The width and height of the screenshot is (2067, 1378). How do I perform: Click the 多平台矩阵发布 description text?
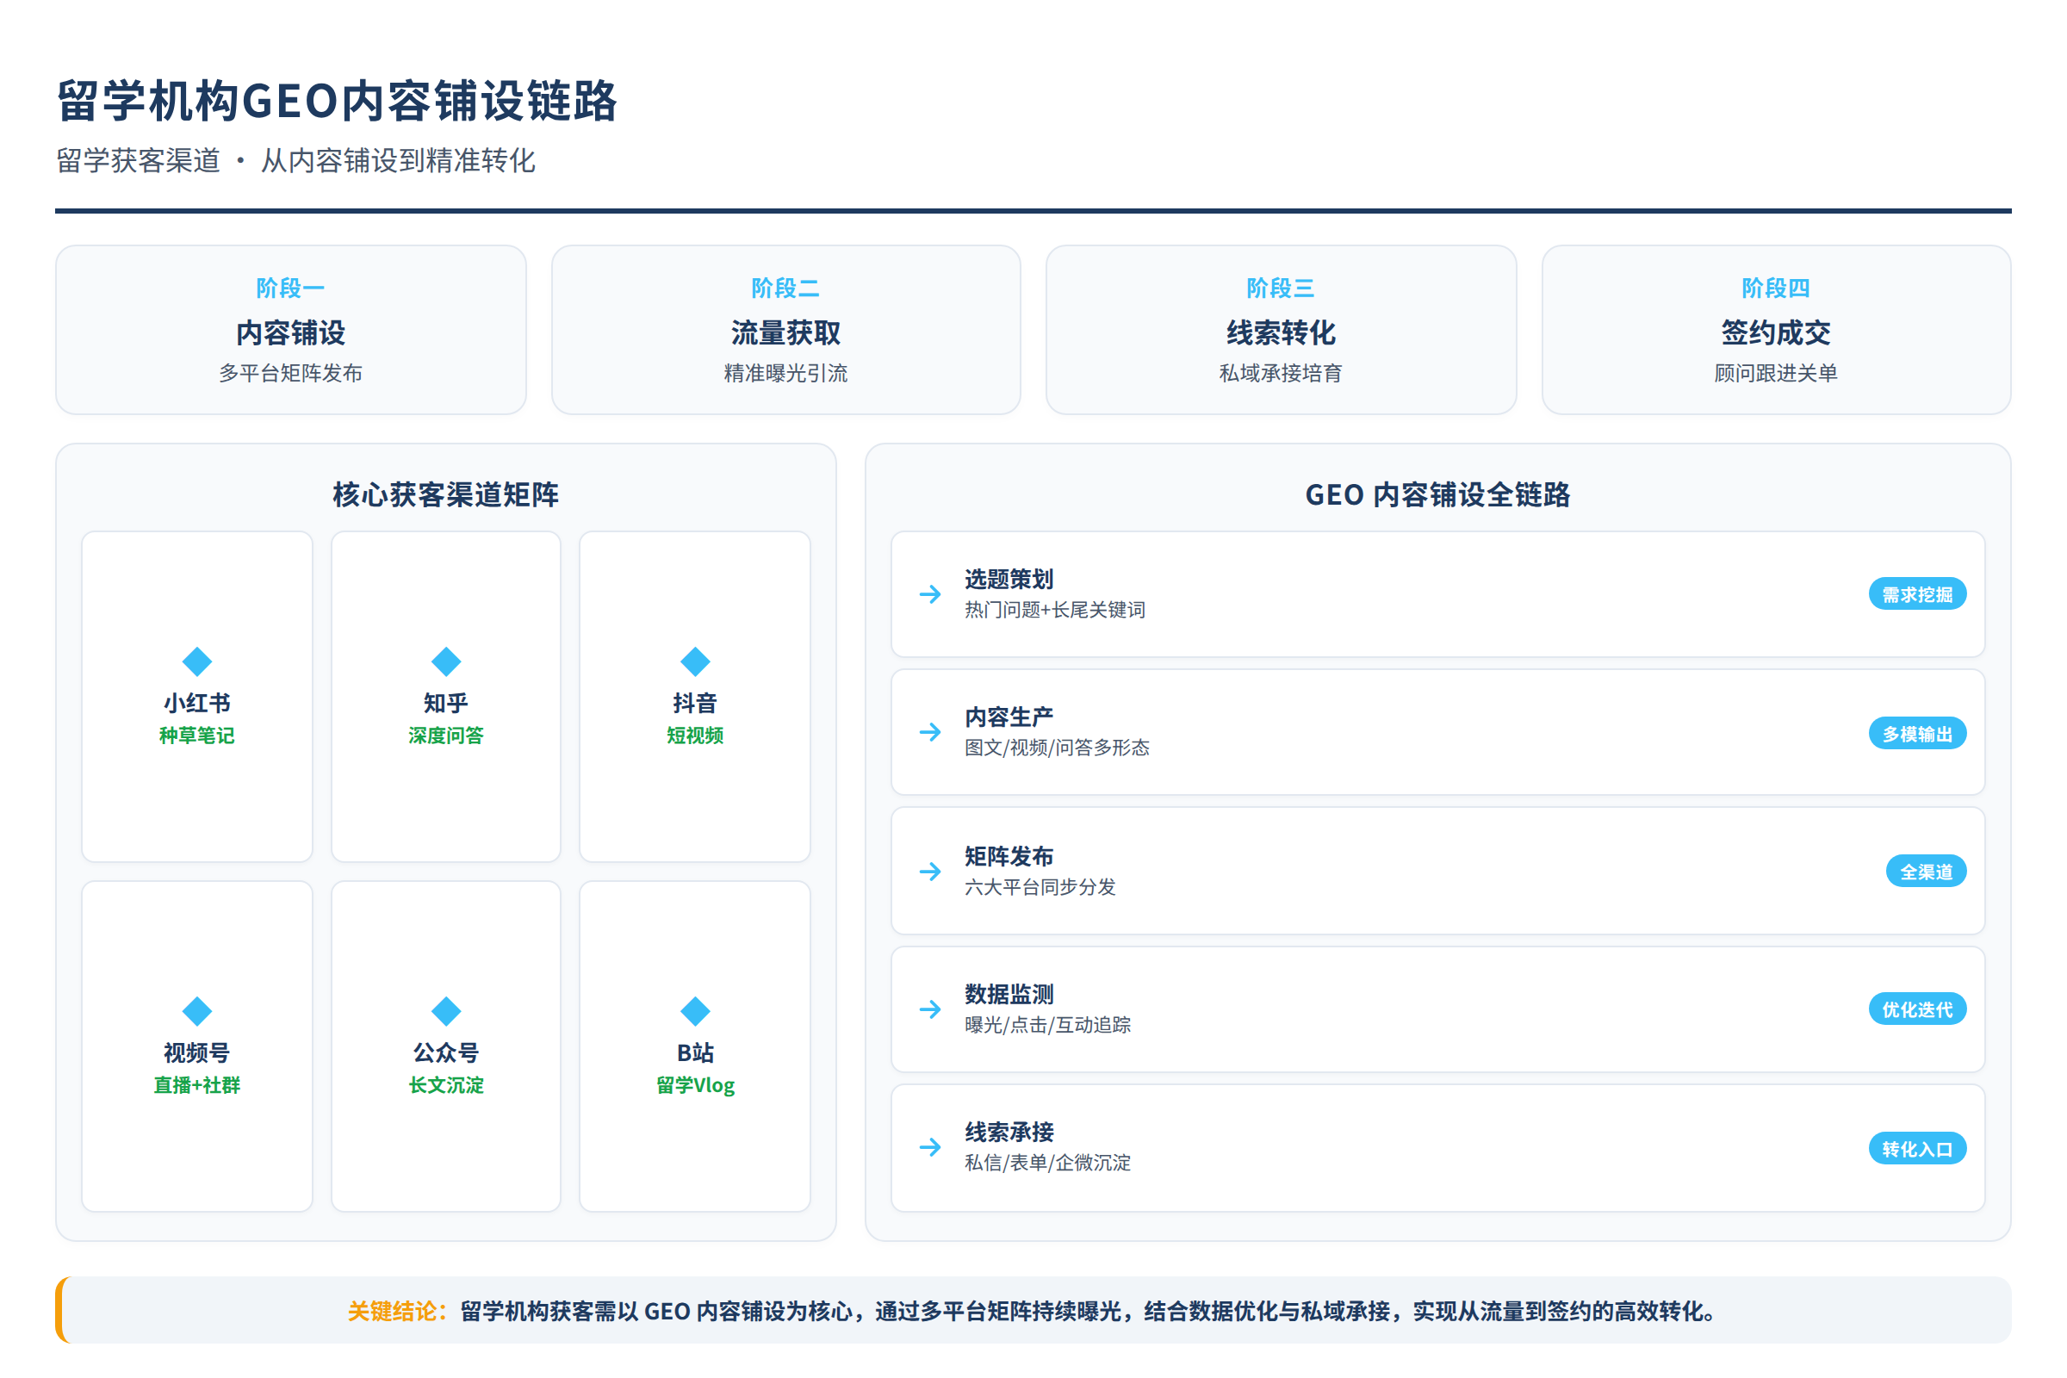tap(291, 374)
